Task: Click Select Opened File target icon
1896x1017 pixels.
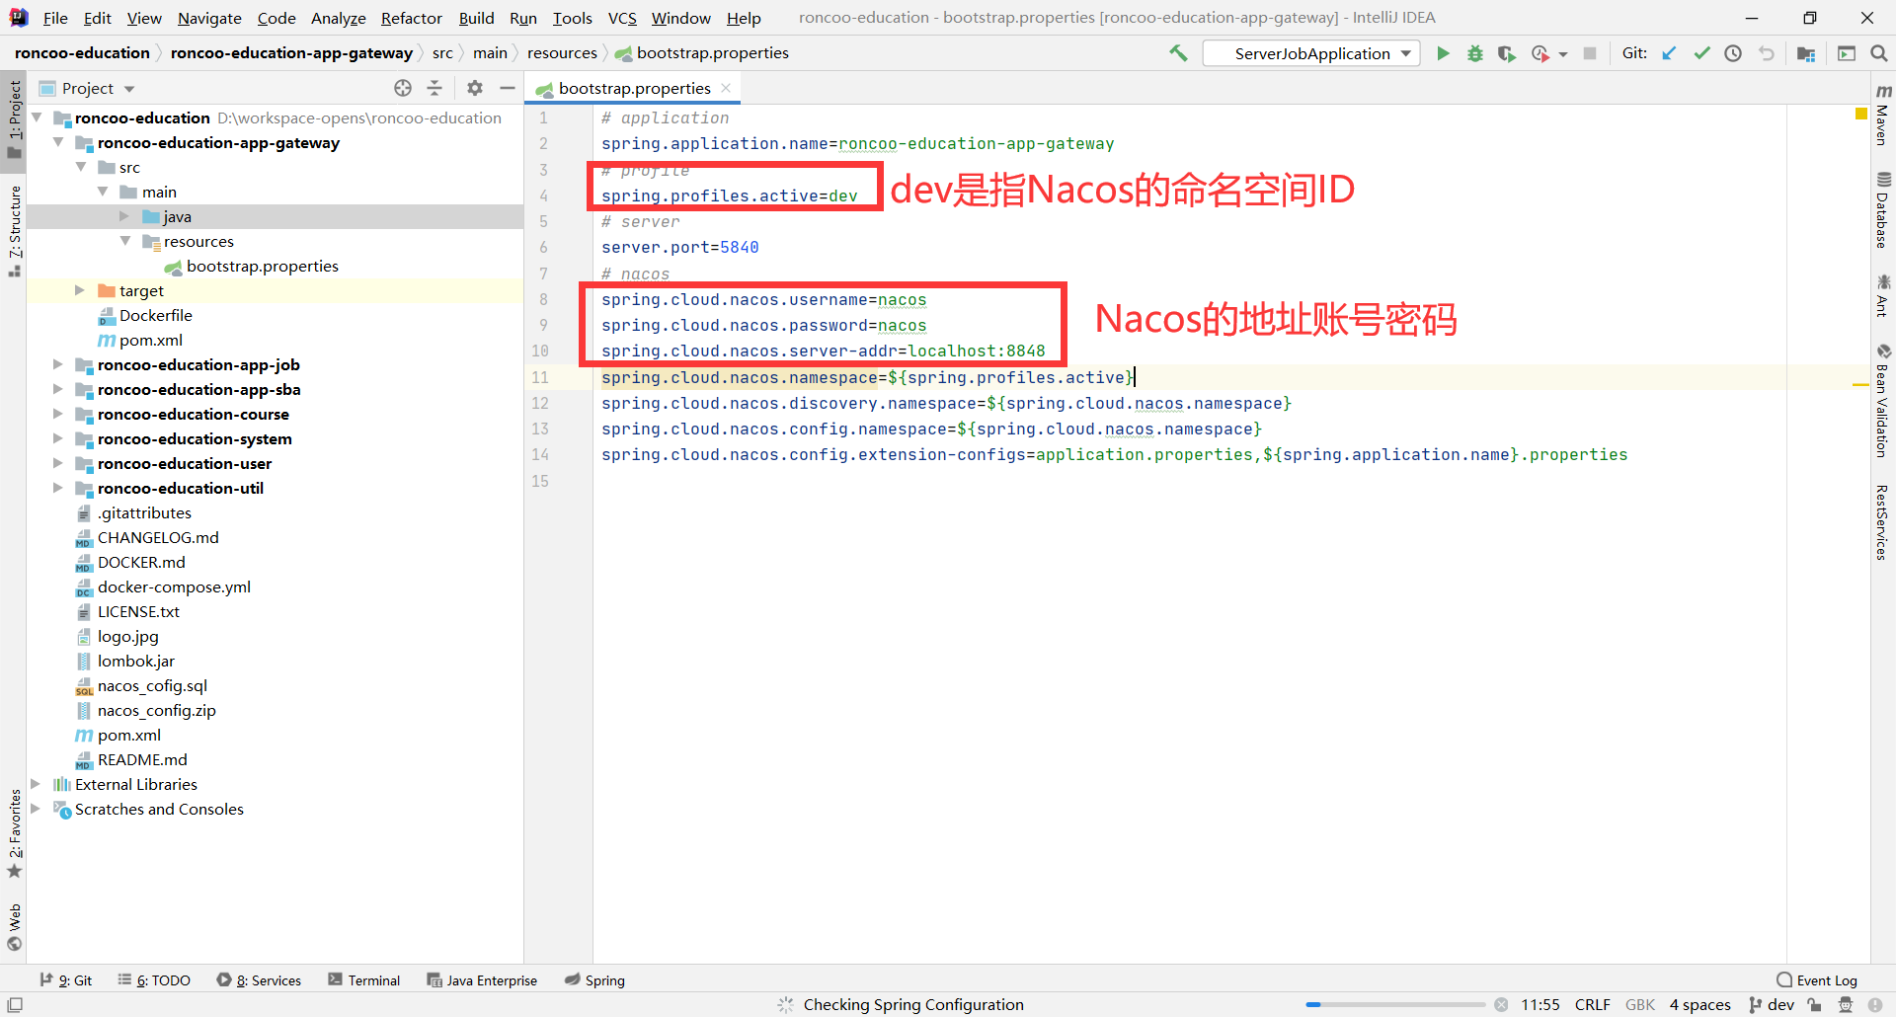Action: [403, 88]
